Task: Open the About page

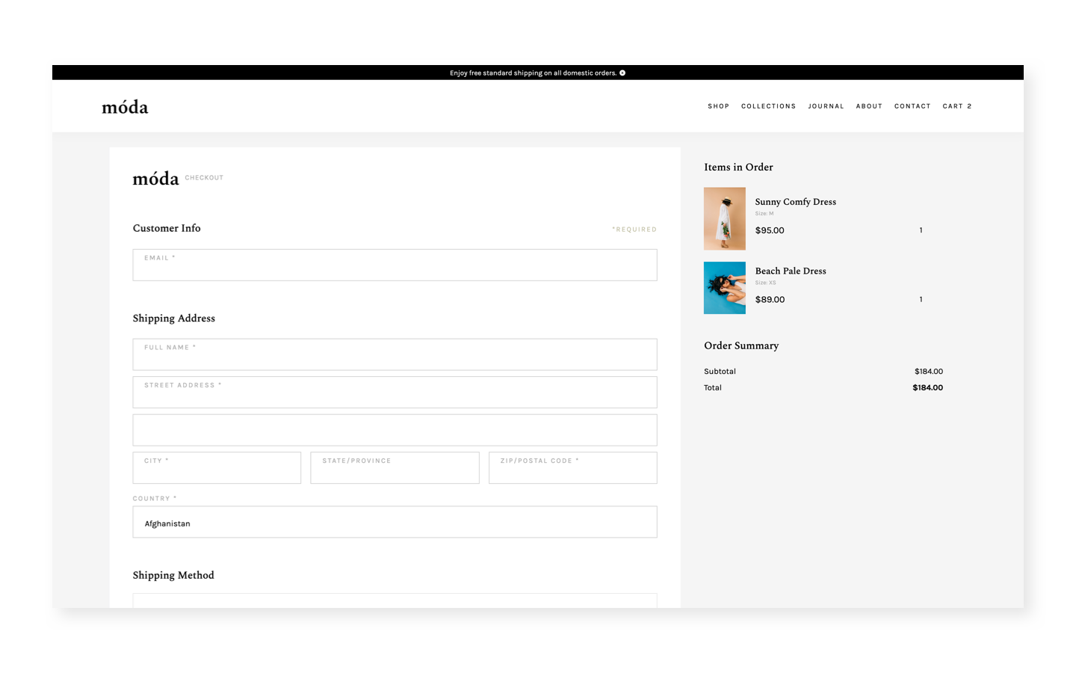Action: pos(868,105)
